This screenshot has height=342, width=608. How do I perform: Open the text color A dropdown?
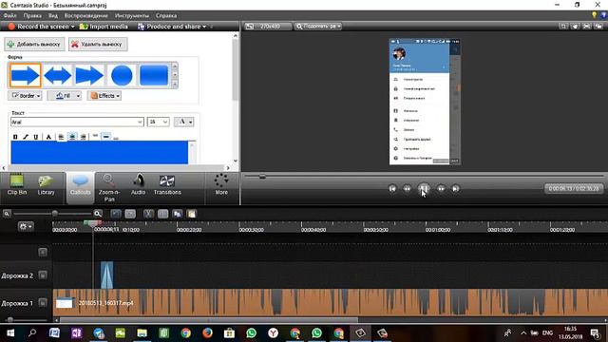pos(183,122)
